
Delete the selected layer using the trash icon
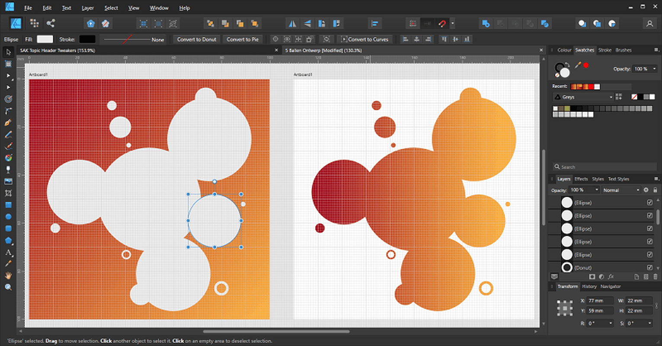tap(656, 277)
